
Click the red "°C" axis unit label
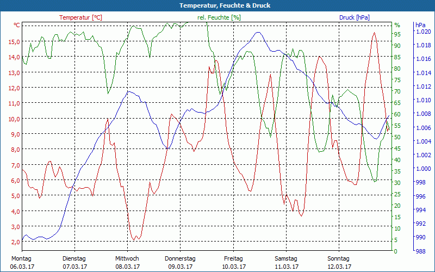pos(17,25)
